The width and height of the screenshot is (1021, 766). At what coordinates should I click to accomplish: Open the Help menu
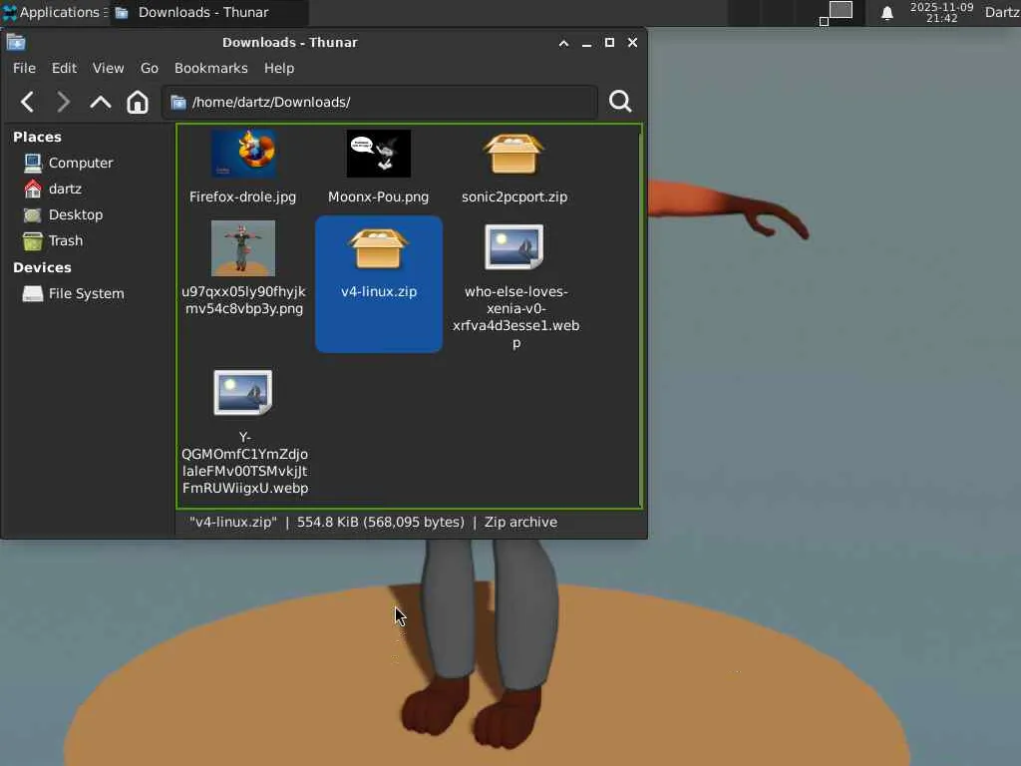point(279,68)
